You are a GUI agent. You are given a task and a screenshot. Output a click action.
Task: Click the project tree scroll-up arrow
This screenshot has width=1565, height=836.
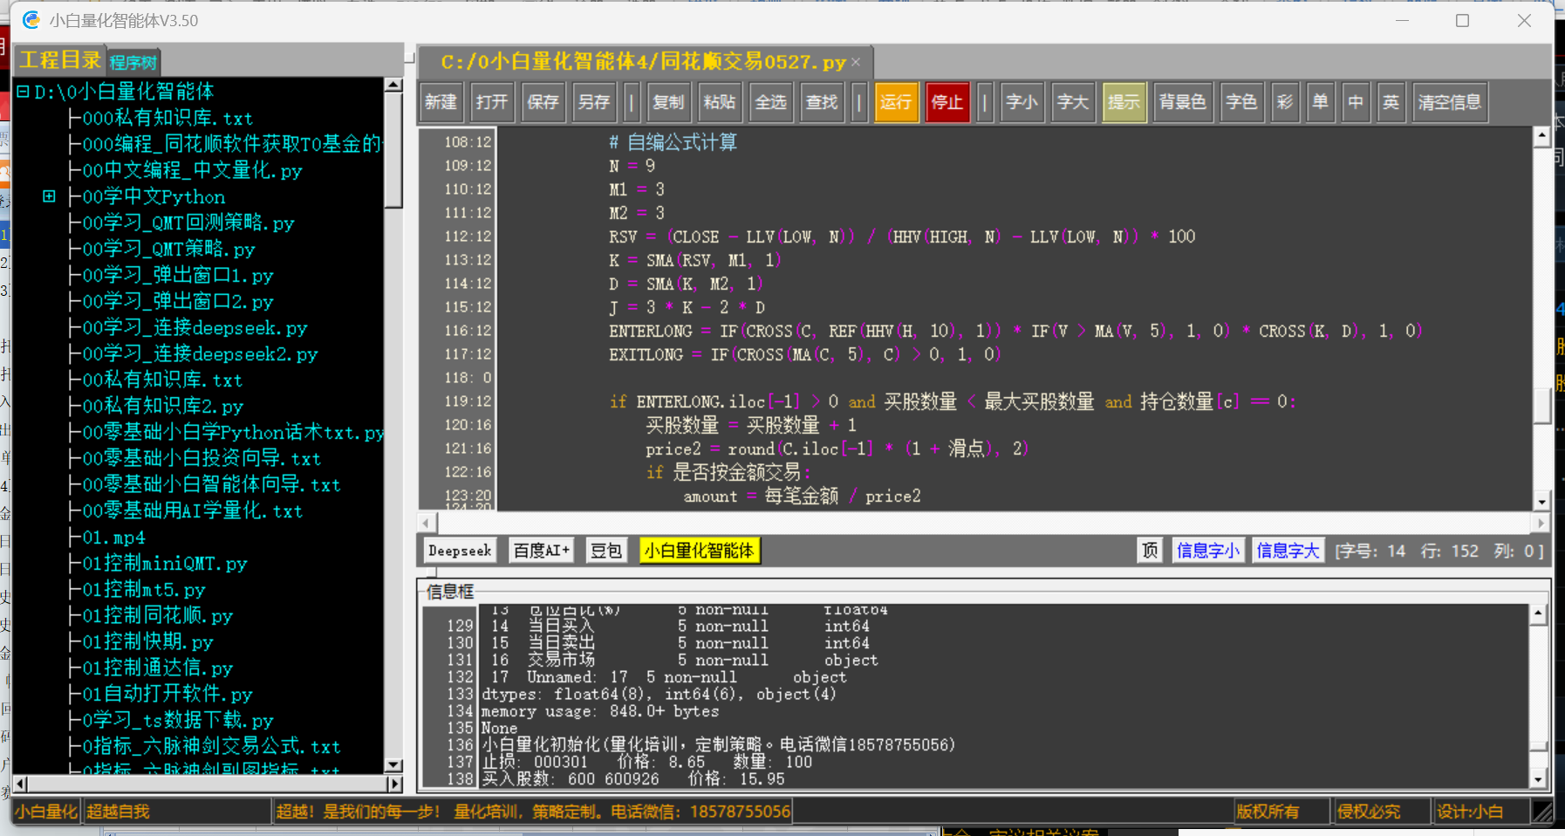393,85
